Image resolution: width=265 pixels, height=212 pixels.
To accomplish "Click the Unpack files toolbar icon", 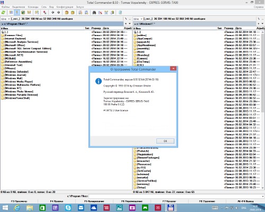I will [73, 12].
